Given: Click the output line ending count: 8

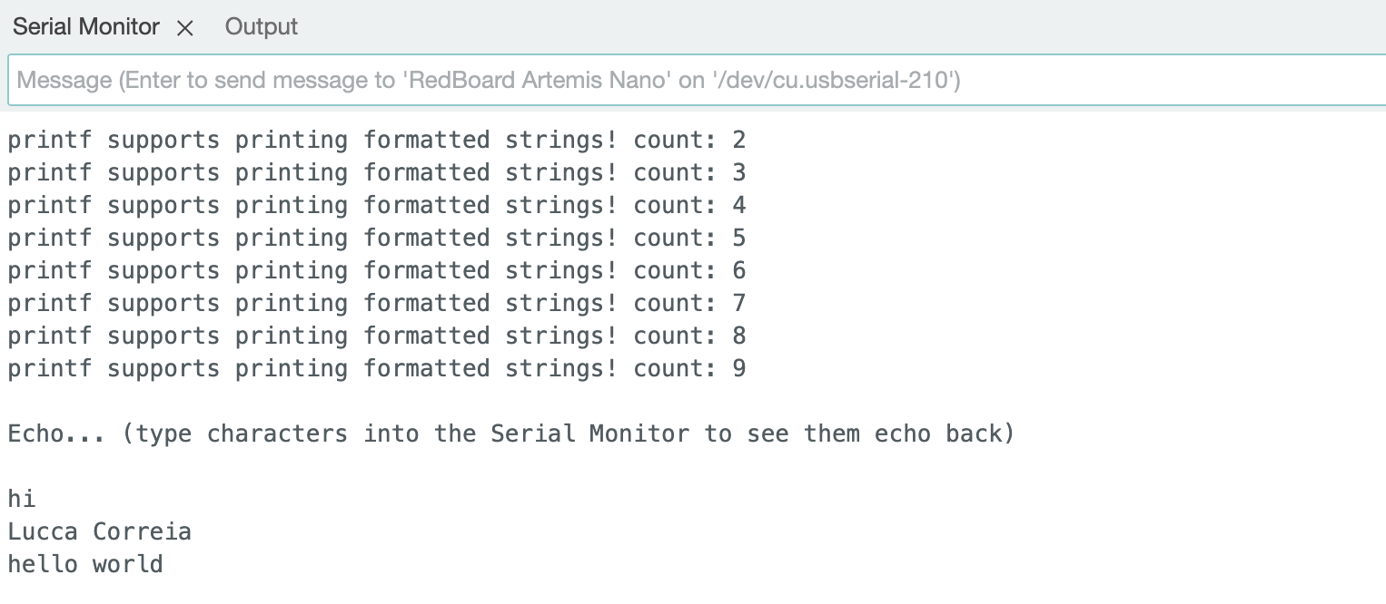Looking at the screenshot, I should coord(377,336).
